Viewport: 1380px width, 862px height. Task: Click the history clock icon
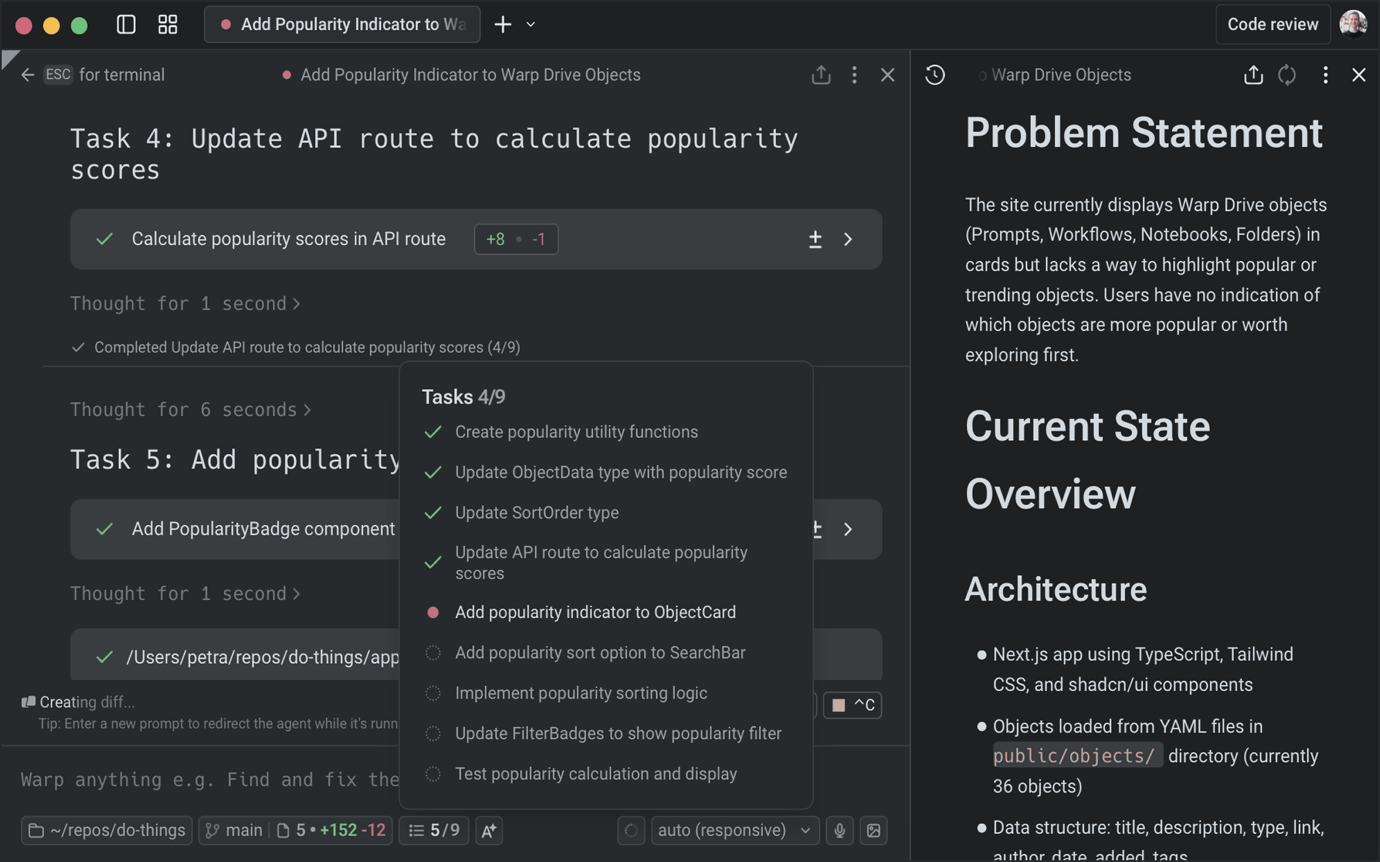point(935,75)
